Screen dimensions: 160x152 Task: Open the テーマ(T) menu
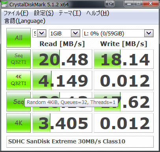[70, 13]
